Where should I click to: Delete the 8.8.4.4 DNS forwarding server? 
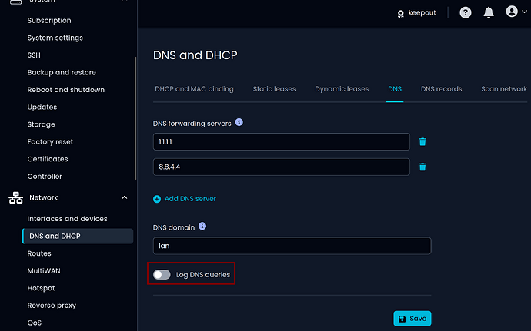point(422,167)
